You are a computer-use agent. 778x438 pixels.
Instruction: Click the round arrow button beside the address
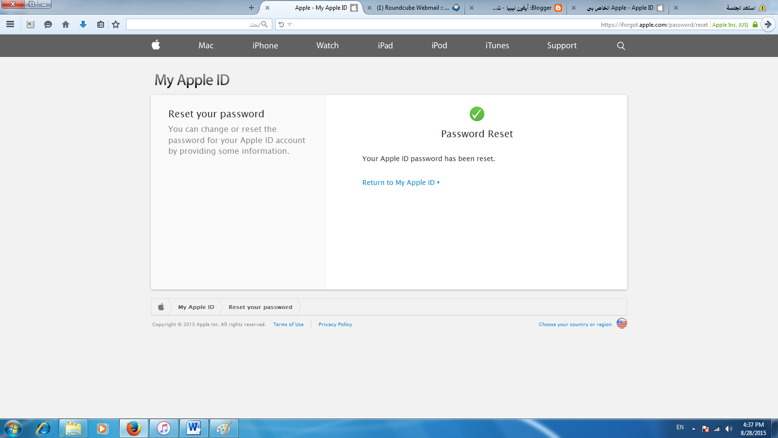(x=768, y=24)
